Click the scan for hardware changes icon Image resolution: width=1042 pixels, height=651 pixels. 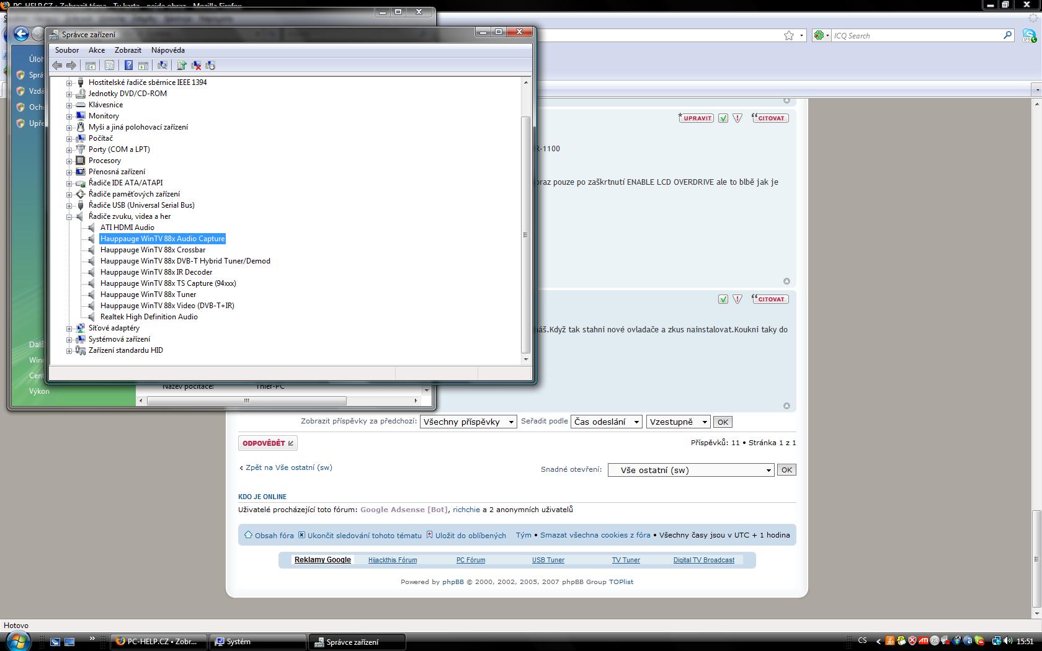163,65
